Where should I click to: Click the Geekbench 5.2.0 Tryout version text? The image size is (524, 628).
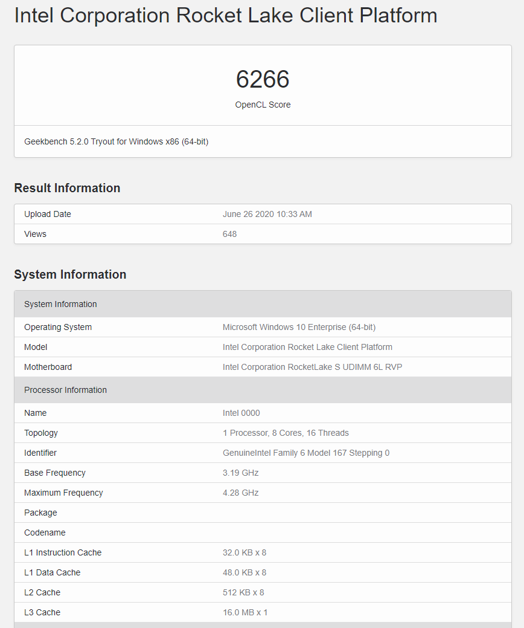click(116, 141)
